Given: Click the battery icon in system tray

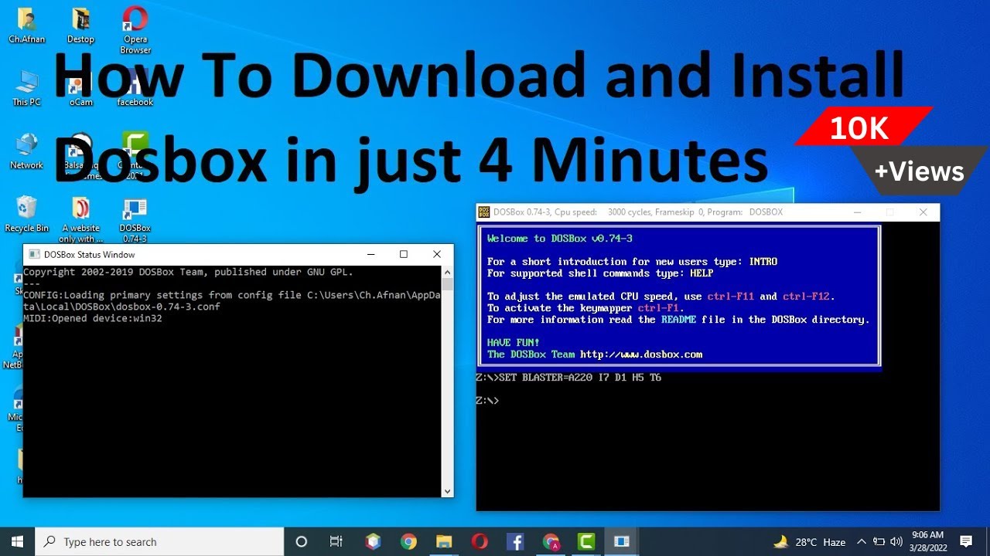Looking at the screenshot, I should pos(879,541).
